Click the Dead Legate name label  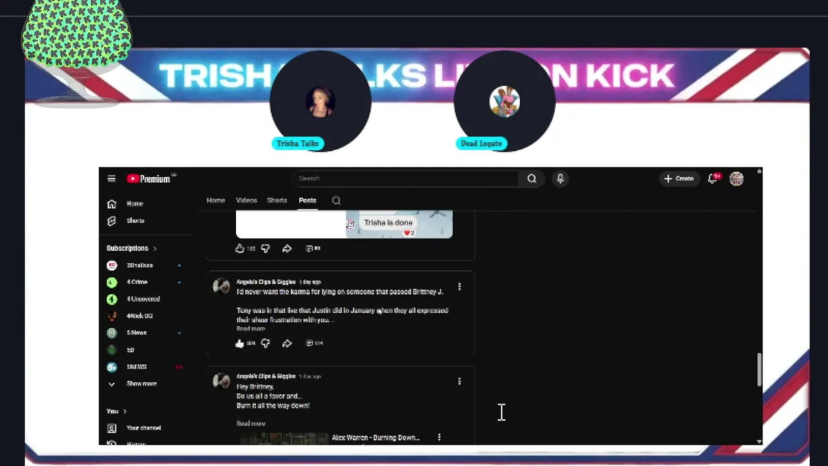pos(481,144)
